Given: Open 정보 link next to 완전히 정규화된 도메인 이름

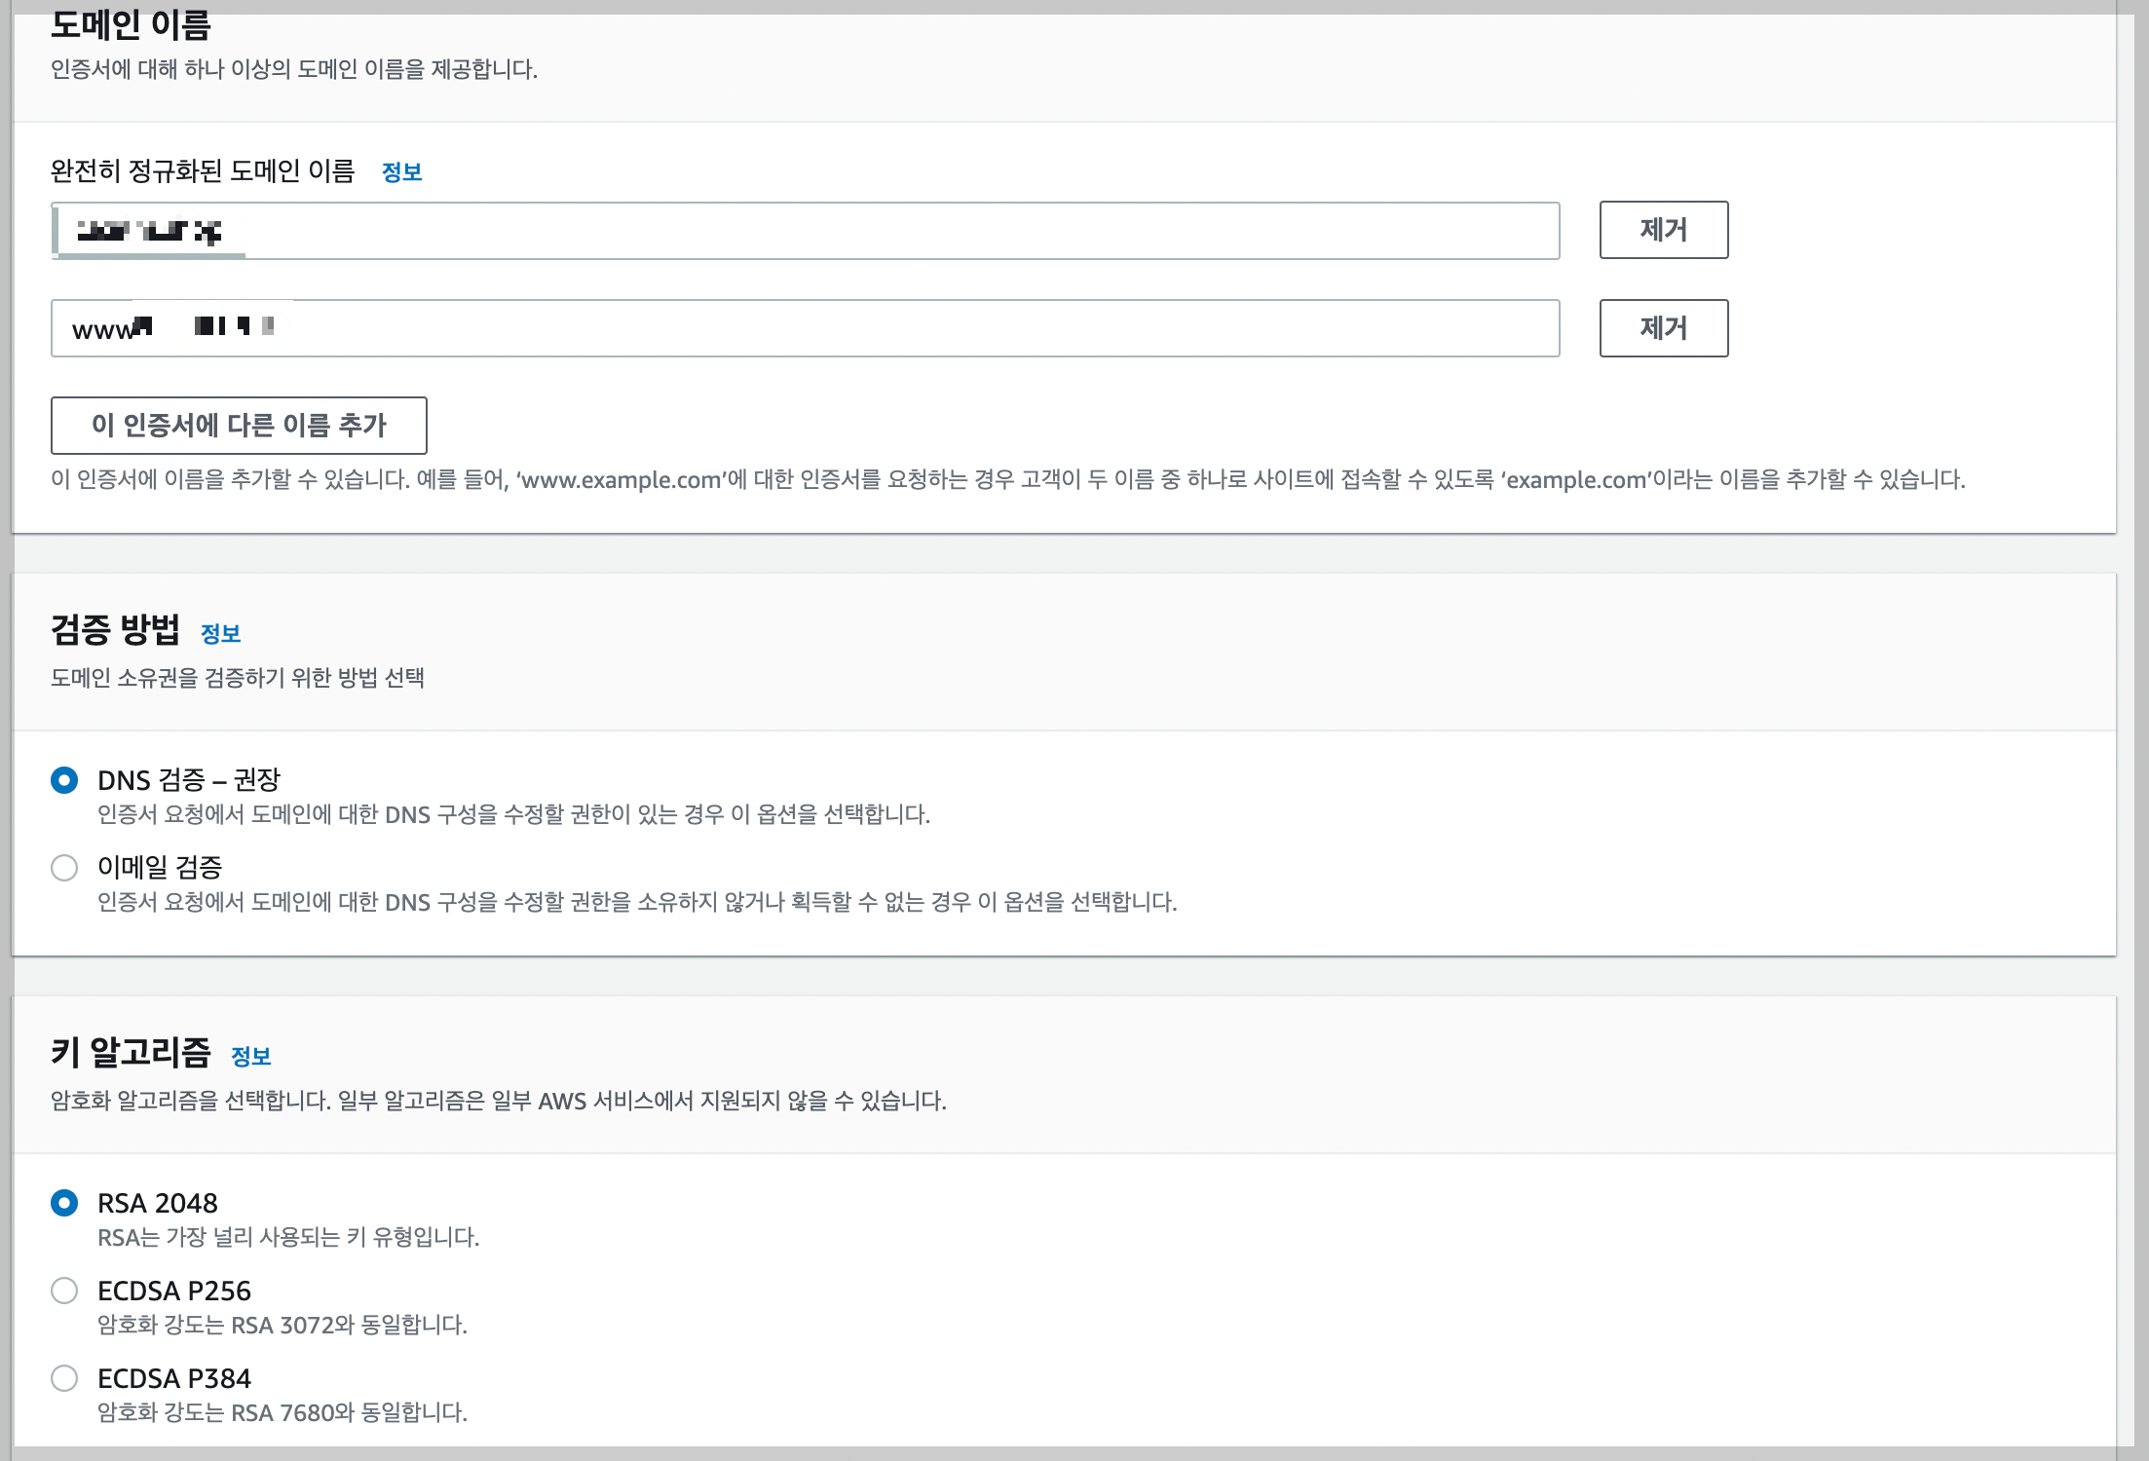Looking at the screenshot, I should click(x=401, y=172).
